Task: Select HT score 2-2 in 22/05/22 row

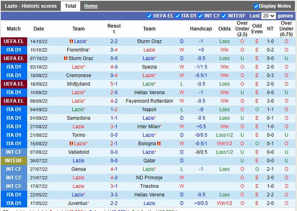Action: pyautogui.click(x=270, y=195)
